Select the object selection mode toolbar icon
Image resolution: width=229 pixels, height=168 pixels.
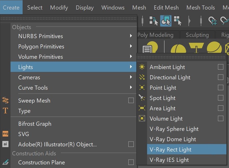point(166,21)
